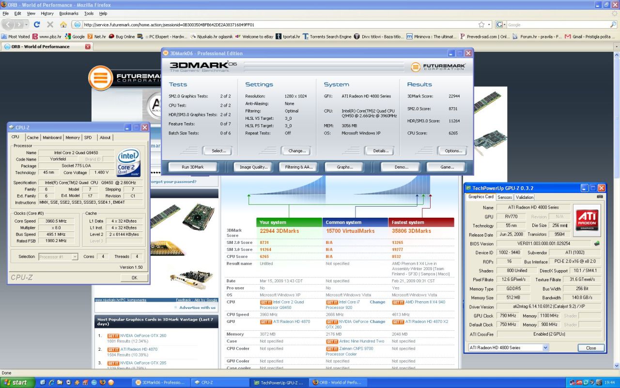
Task: Open 3DMark06 results Options... button
Action: pyautogui.click(x=453, y=151)
